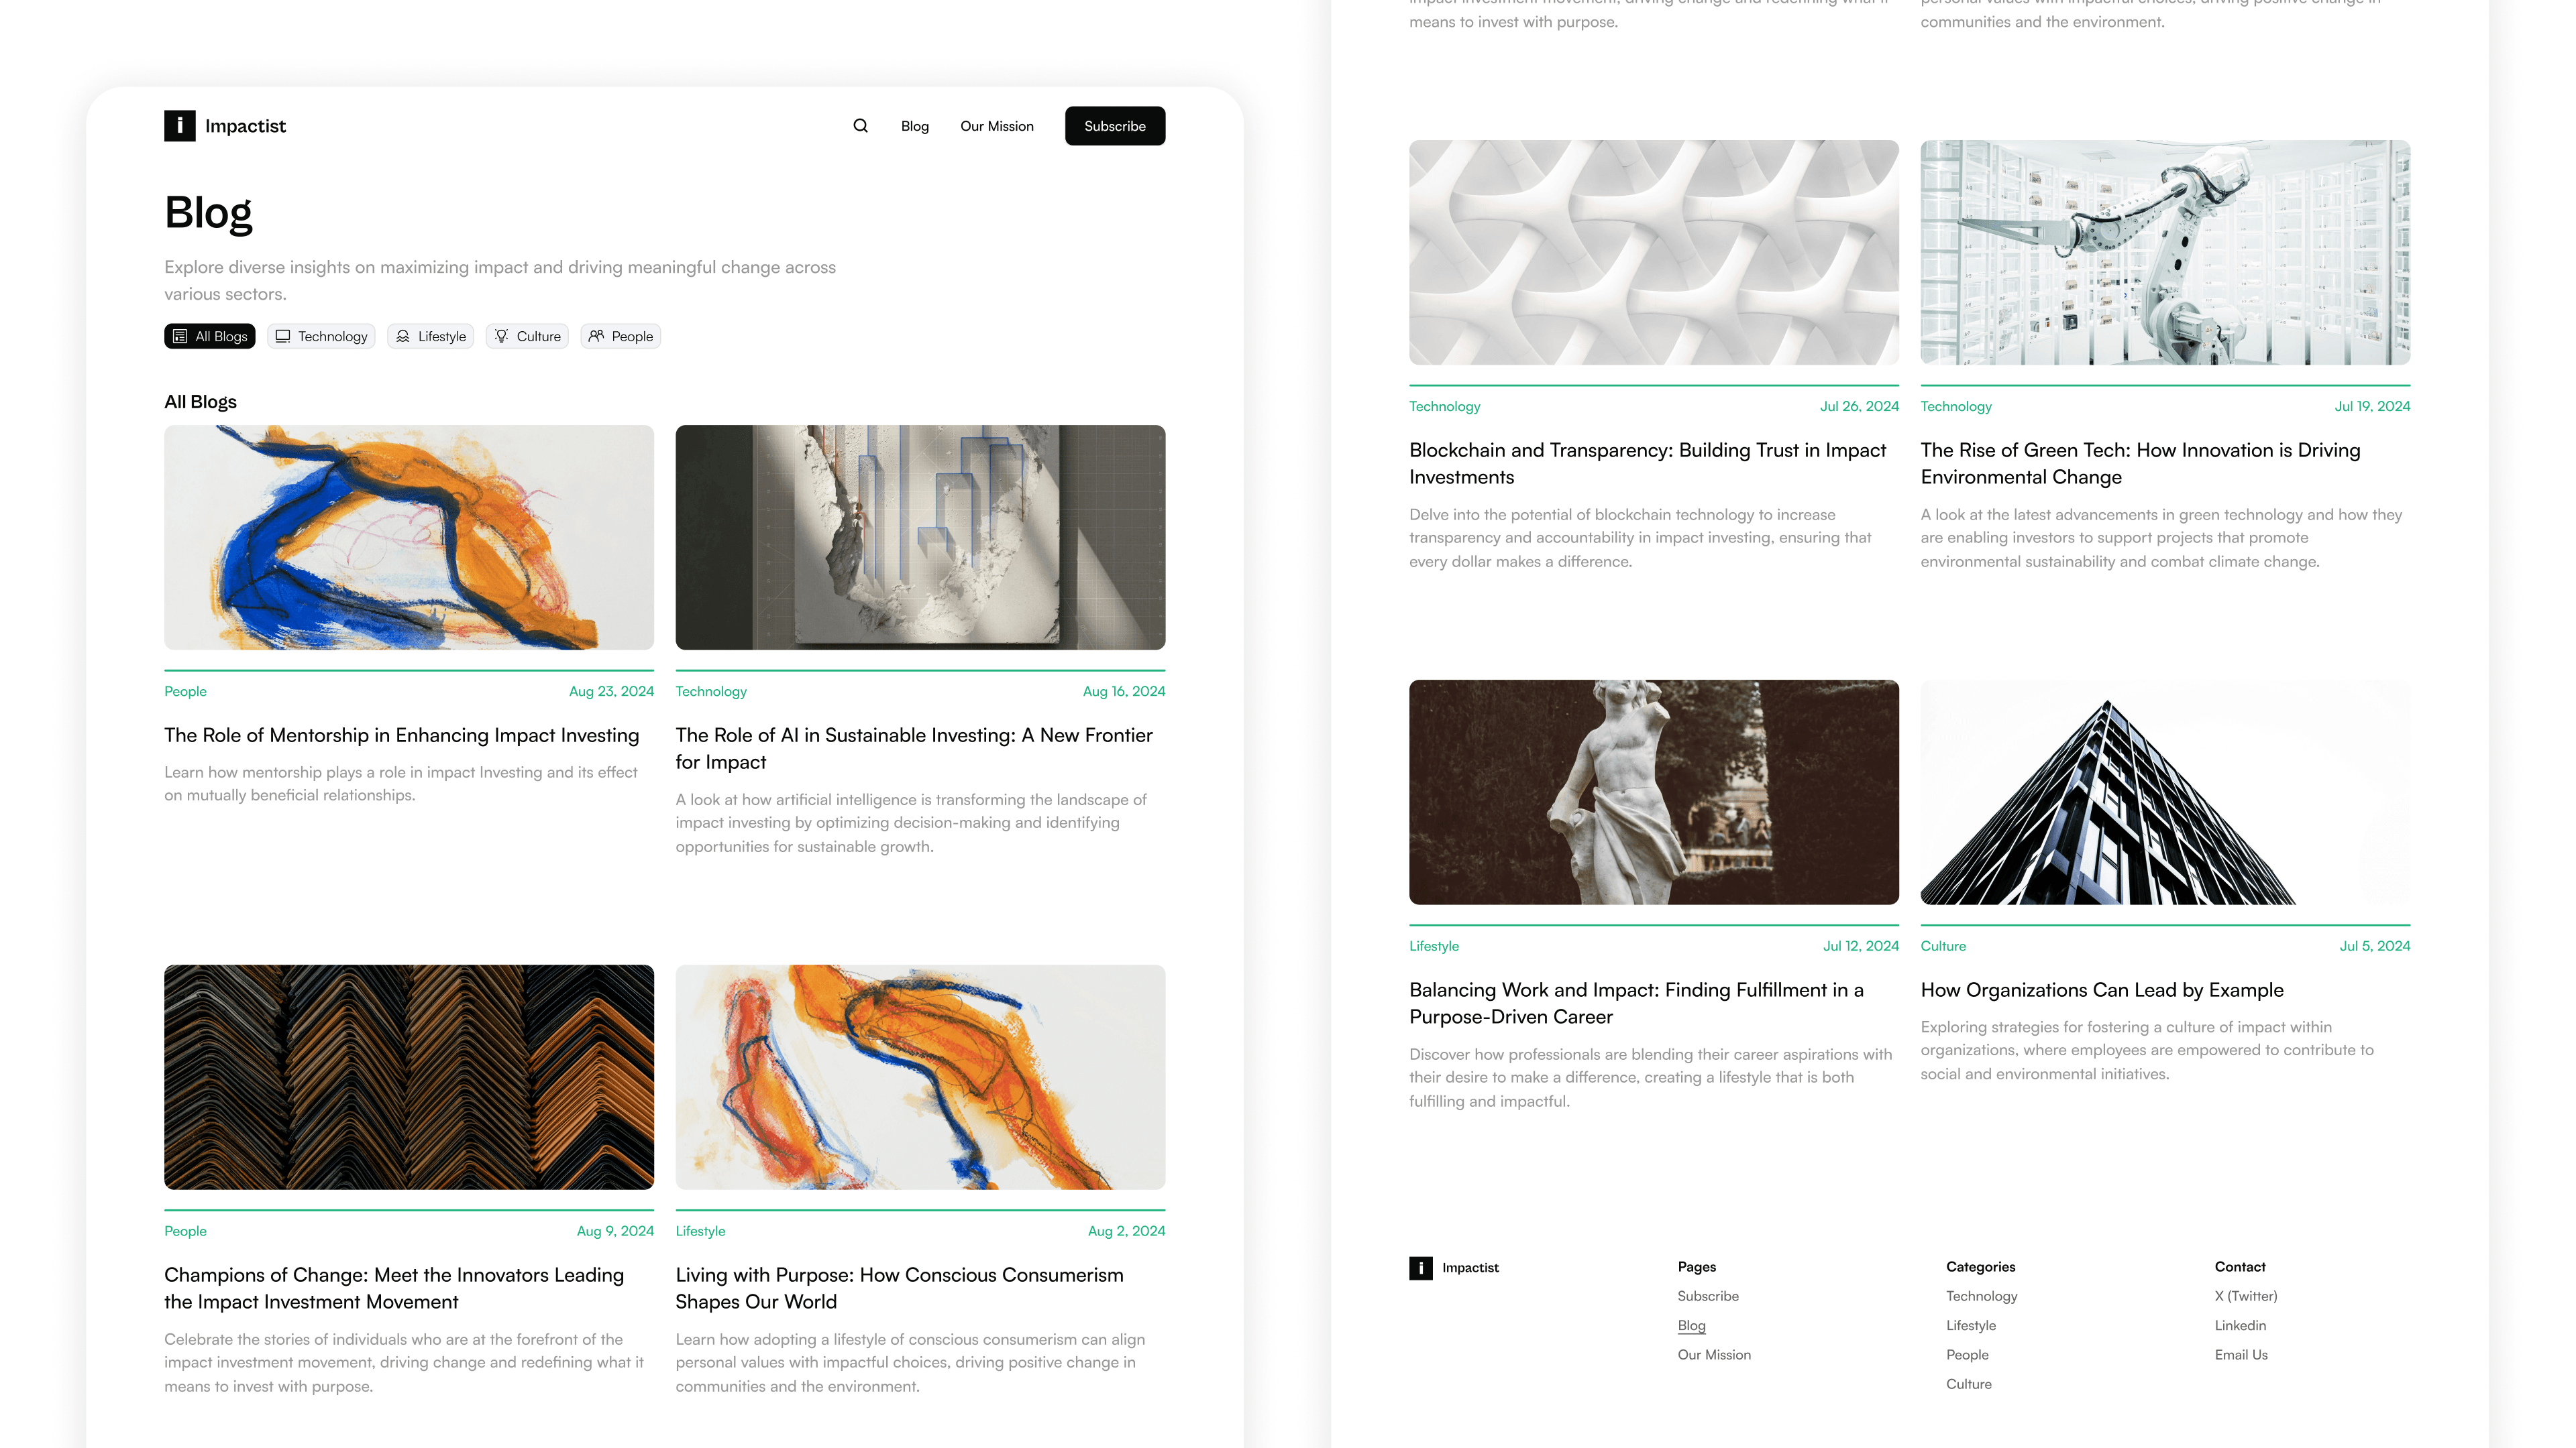Viewport: 2576px width, 1448px height.
Task: Click the 'Jul 5, 2024' date
Action: coord(2374,947)
